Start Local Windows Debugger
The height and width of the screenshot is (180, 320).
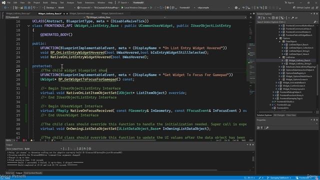(134, 7)
